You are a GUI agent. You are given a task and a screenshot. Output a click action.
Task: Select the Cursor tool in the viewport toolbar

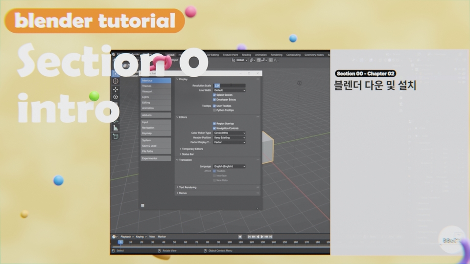[116, 81]
